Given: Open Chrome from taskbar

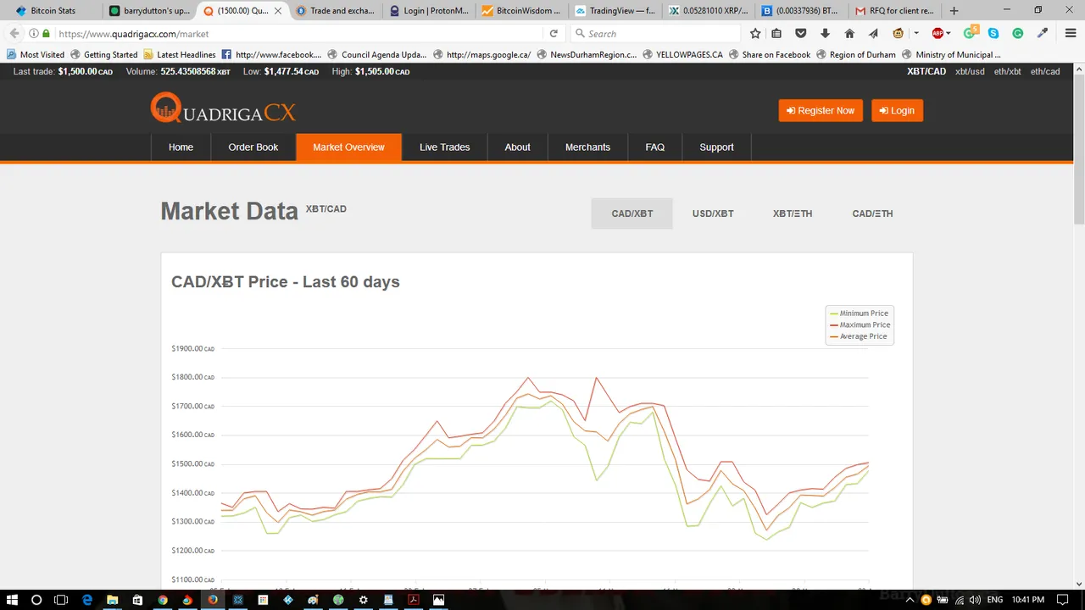Looking at the screenshot, I should coord(163,600).
